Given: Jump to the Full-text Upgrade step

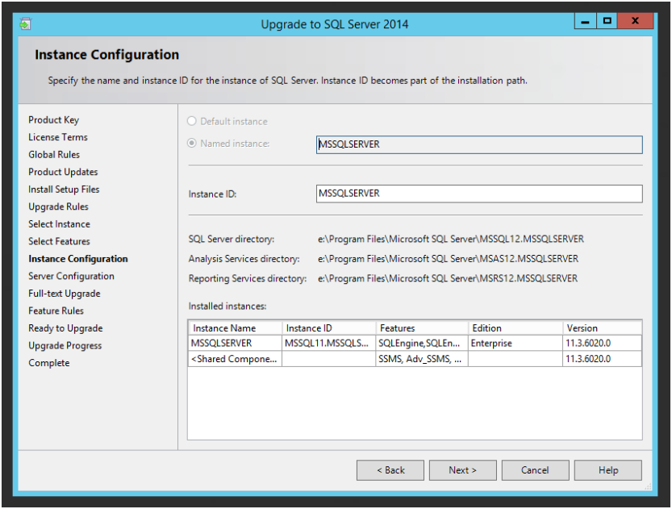Looking at the screenshot, I should coord(65,294).
